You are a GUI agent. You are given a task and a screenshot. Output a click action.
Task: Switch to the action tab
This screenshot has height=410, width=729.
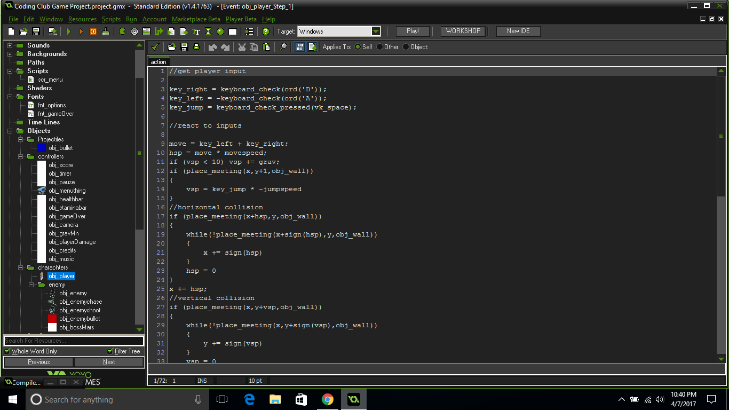[158, 61]
